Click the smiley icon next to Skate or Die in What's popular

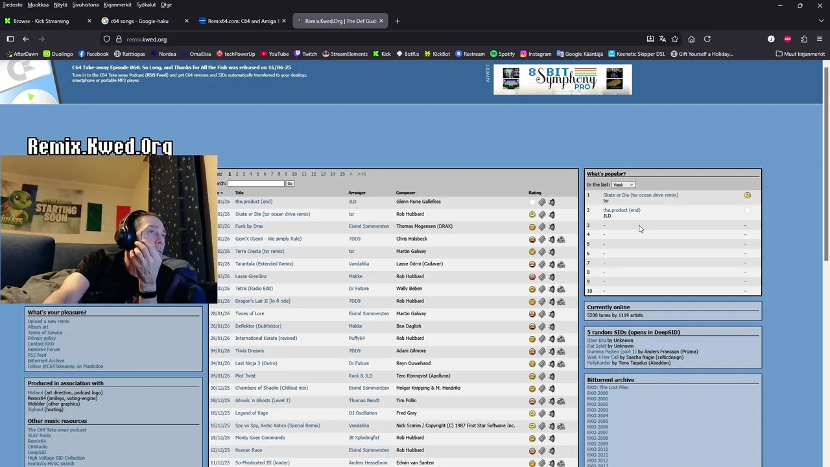point(748,195)
